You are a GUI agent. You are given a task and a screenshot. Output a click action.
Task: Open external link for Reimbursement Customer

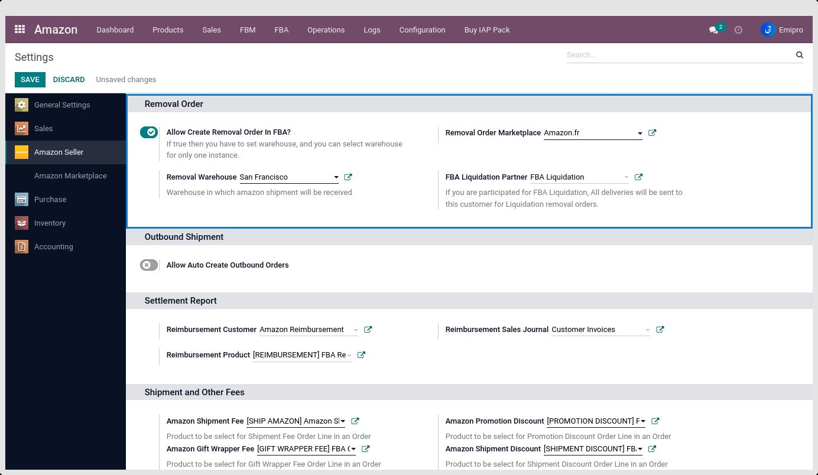368,330
